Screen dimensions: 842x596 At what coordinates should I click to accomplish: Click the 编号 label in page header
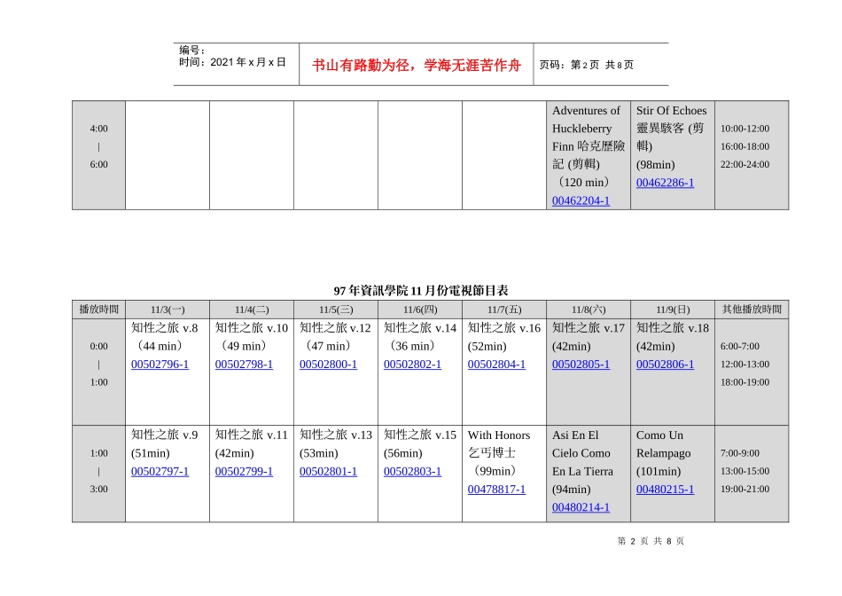(x=192, y=50)
